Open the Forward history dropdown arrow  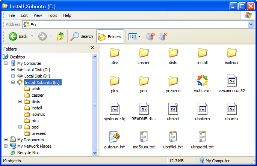pos(51,36)
